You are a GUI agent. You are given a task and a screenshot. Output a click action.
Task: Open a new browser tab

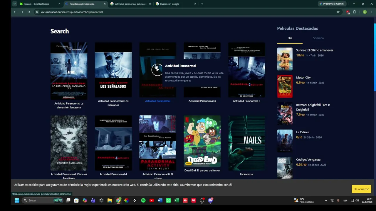(202, 4)
